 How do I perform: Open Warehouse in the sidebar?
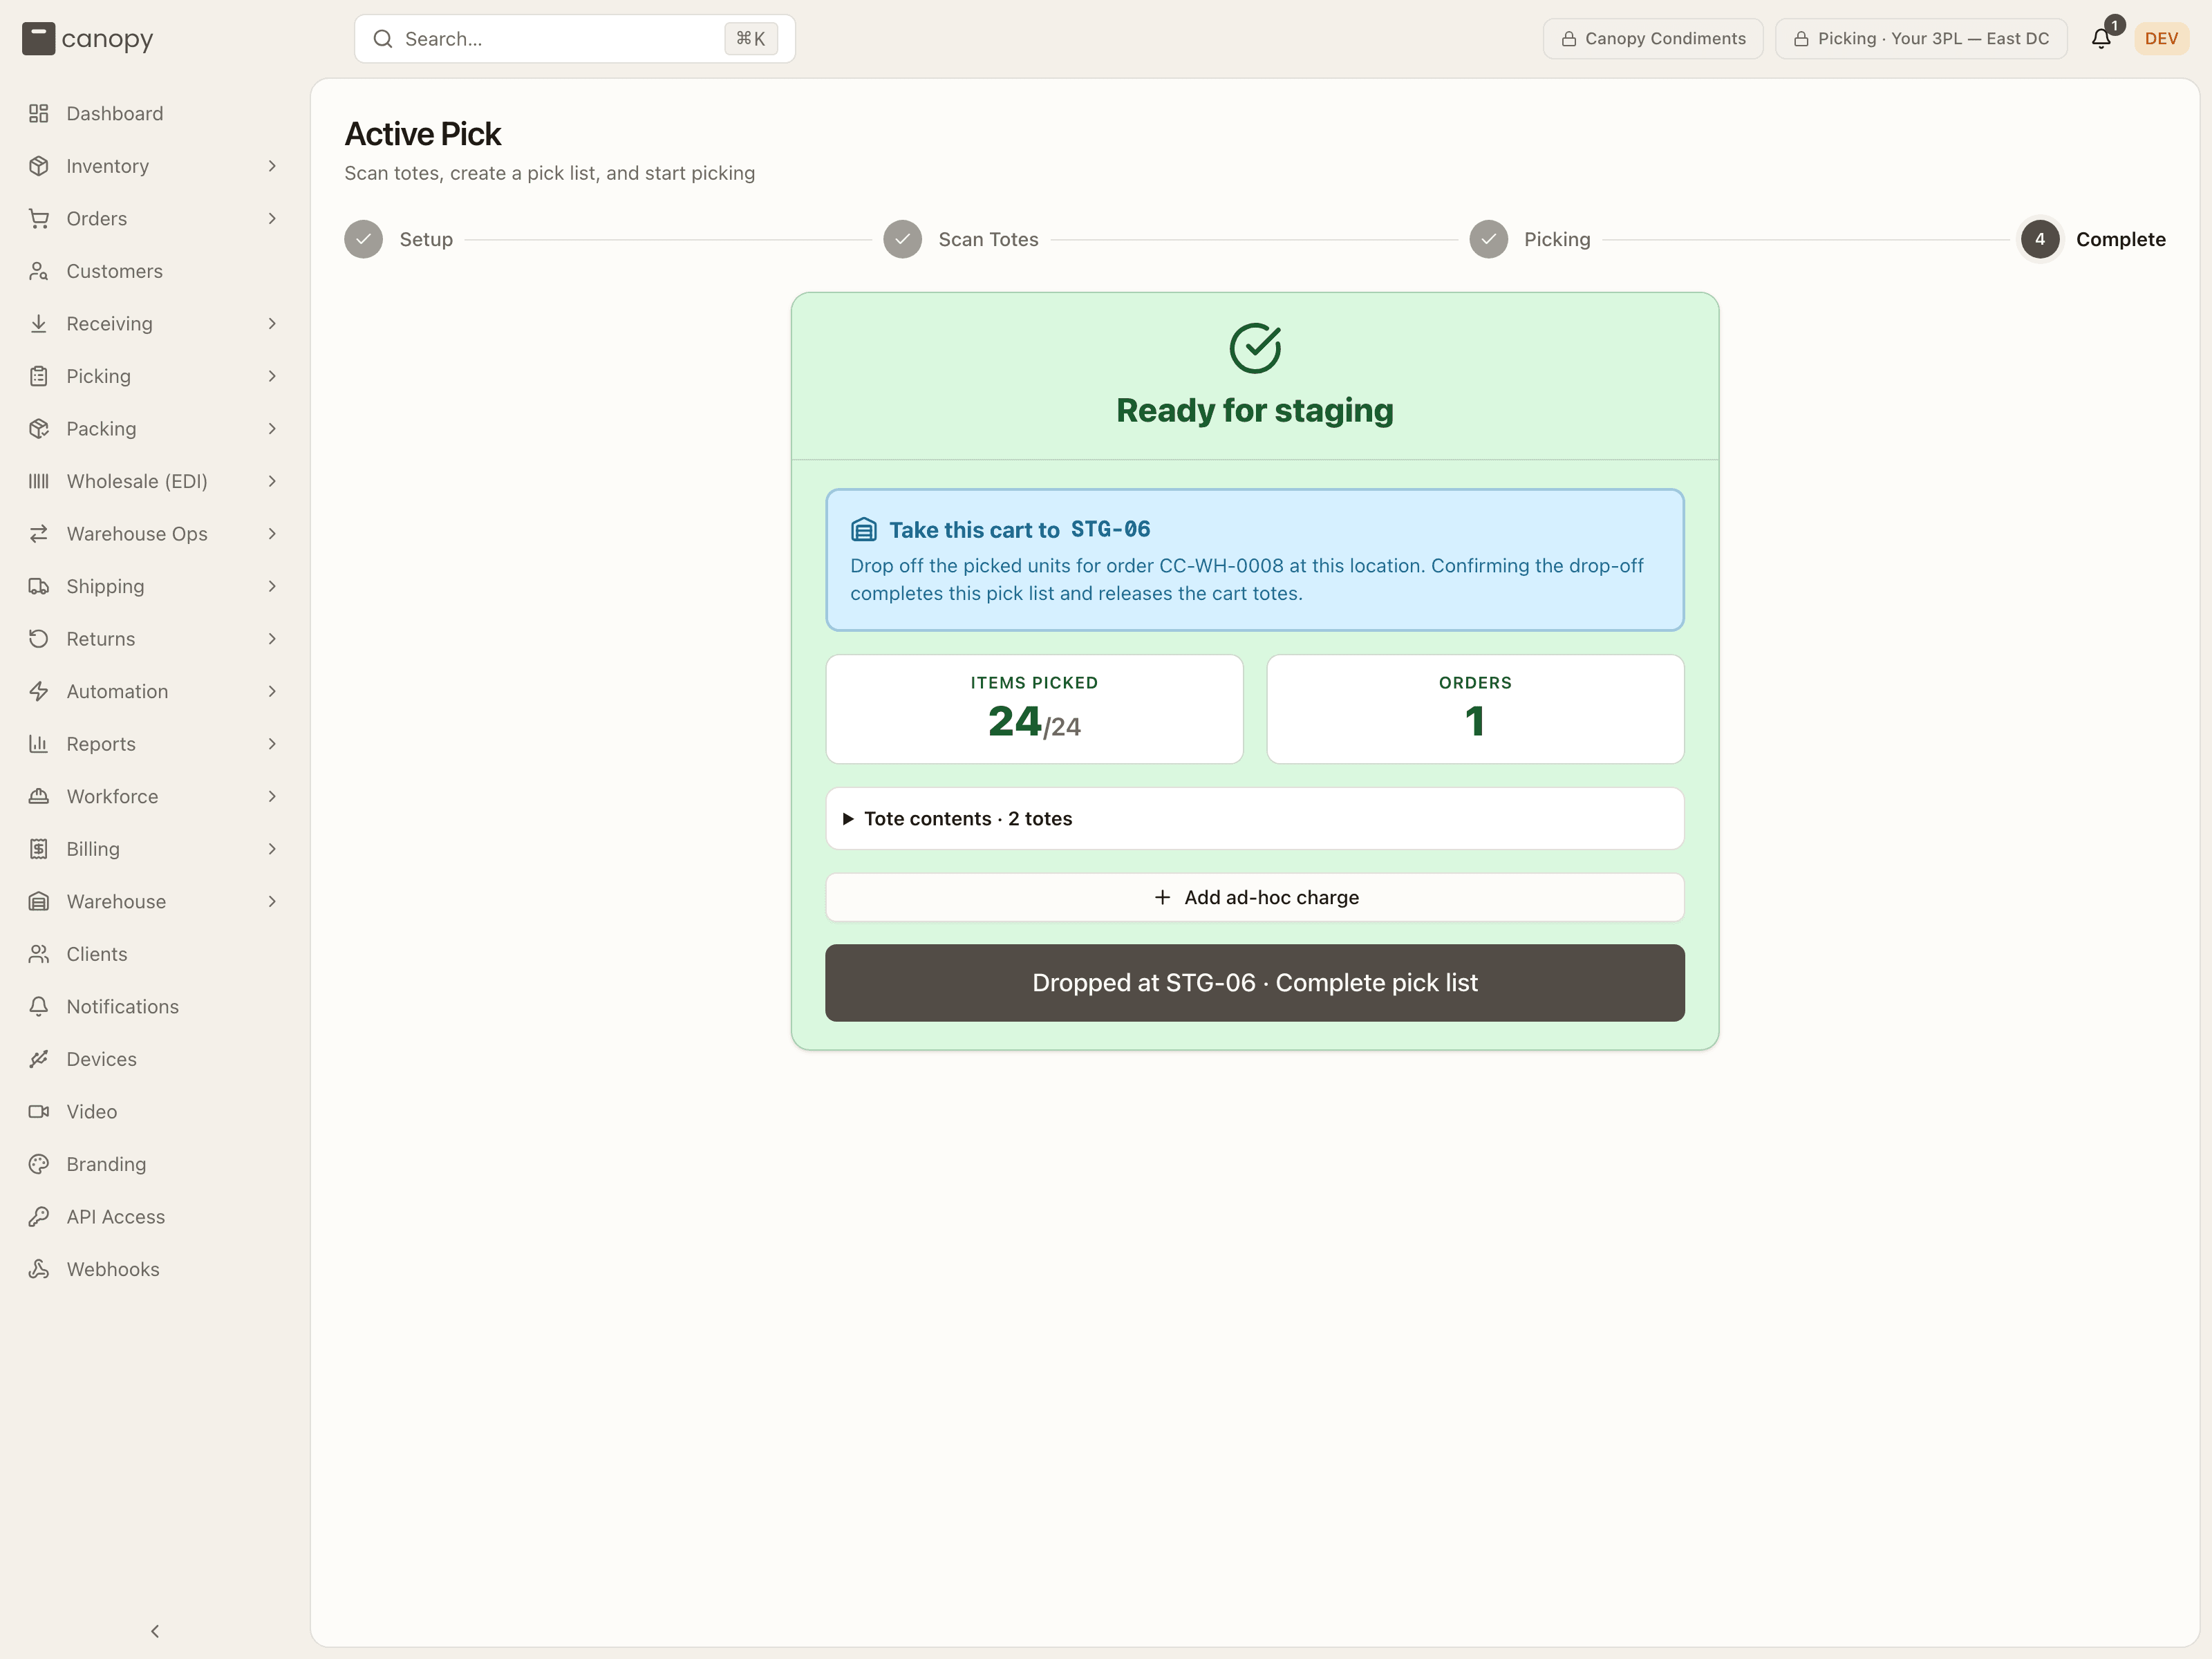coord(154,901)
